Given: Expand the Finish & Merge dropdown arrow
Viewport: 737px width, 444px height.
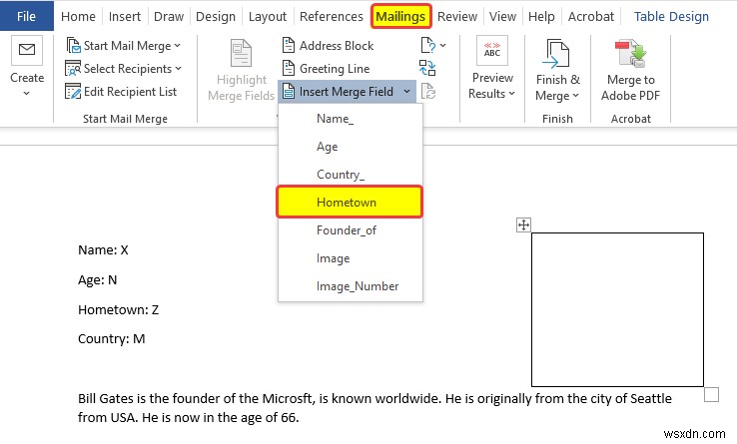Looking at the screenshot, I should click(576, 96).
